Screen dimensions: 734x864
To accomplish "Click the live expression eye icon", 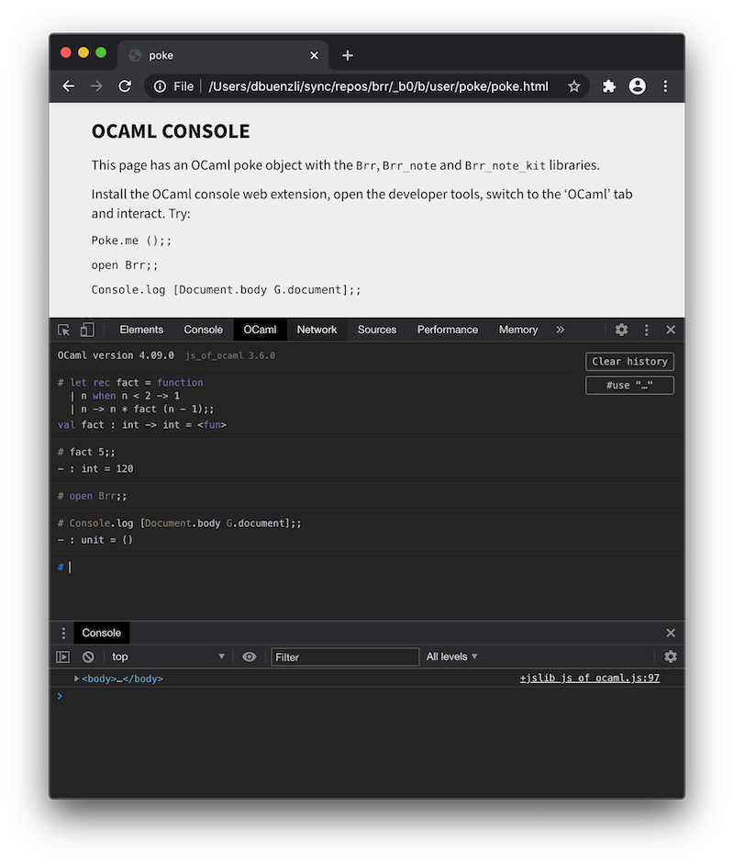I will click(x=249, y=656).
